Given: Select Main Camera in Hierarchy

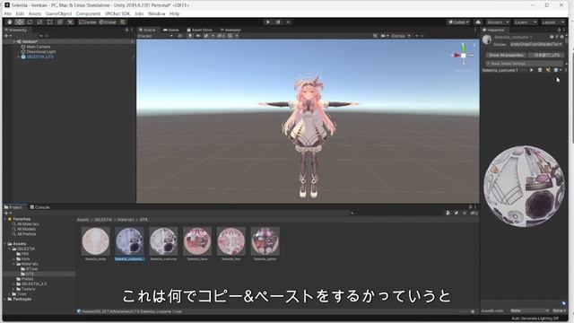Looking at the screenshot, I should [39, 47].
